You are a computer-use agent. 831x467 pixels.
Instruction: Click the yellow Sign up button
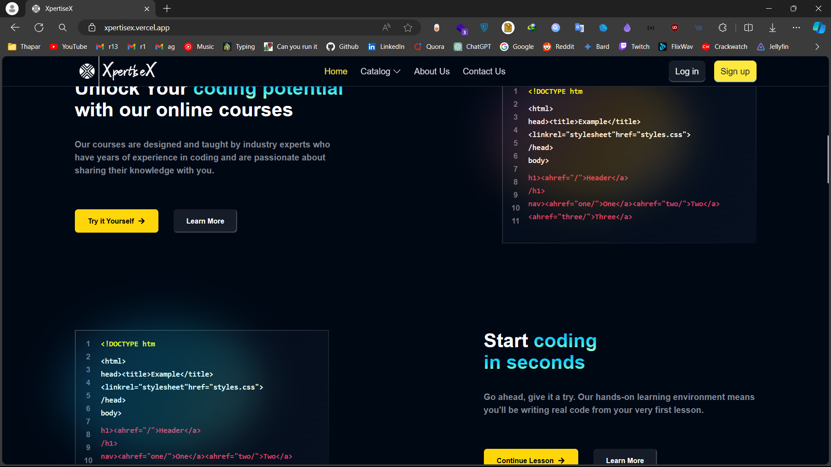[x=735, y=71]
